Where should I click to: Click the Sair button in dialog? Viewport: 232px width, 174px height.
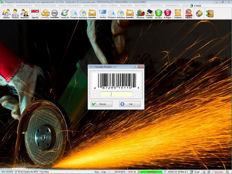(130, 104)
